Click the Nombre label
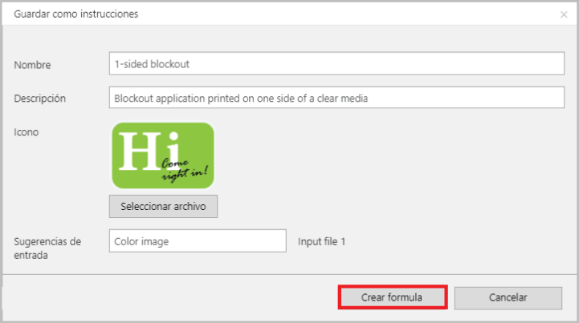 point(32,65)
